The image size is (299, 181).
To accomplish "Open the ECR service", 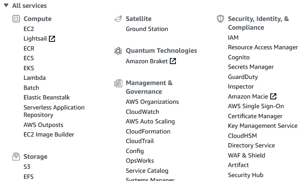I will point(29,48).
